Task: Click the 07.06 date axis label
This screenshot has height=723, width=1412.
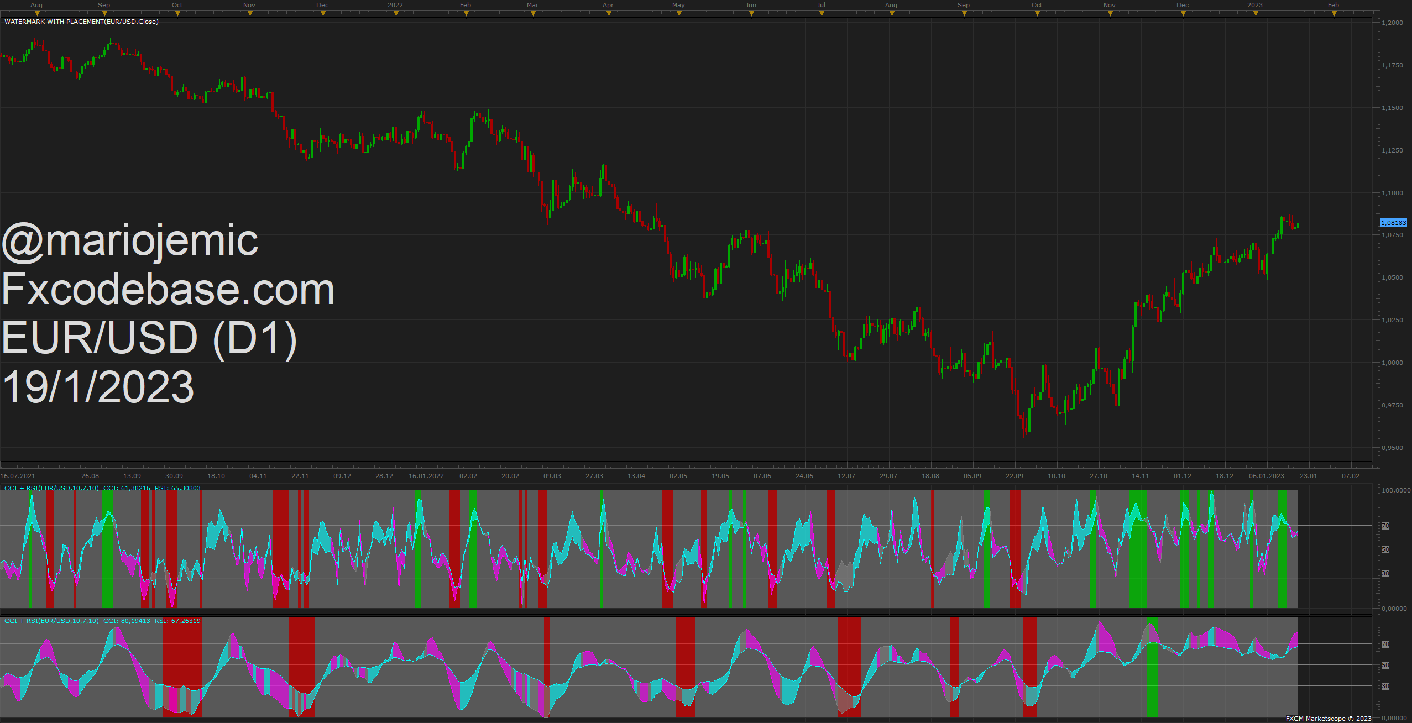Action: click(762, 476)
